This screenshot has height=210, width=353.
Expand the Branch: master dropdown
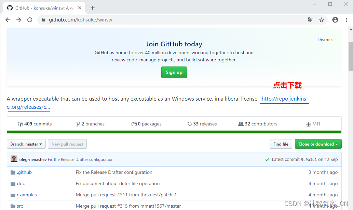tap(26, 144)
